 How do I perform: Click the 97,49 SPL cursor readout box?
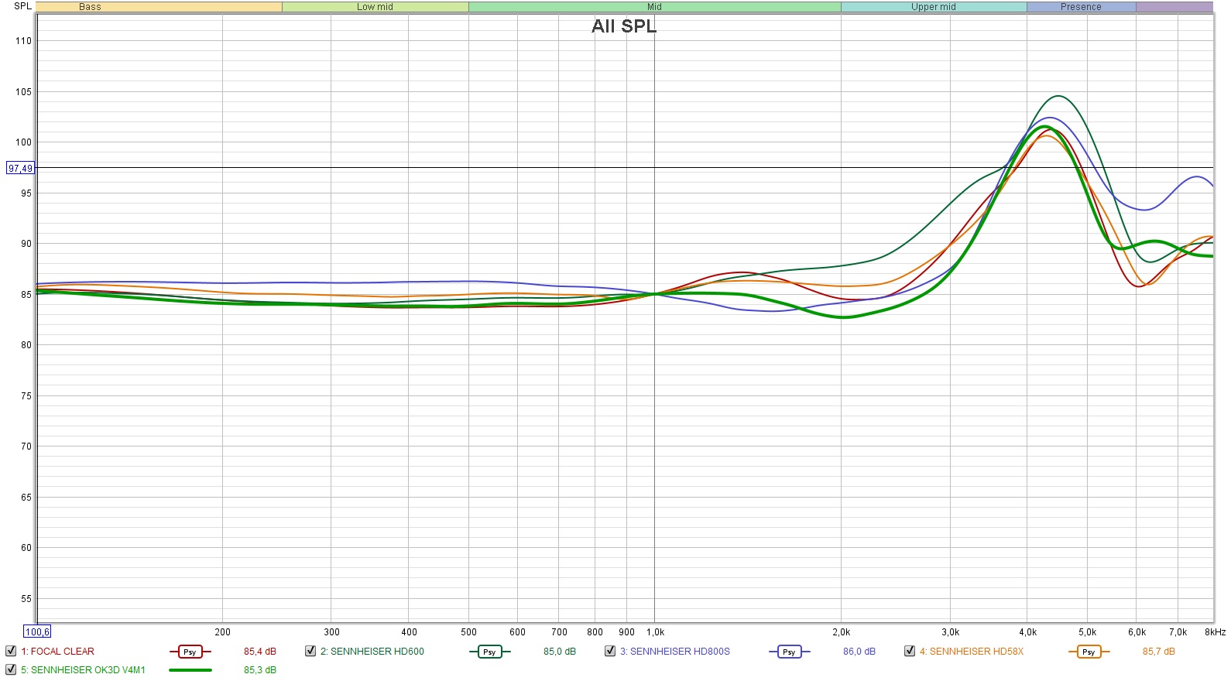tap(21, 168)
